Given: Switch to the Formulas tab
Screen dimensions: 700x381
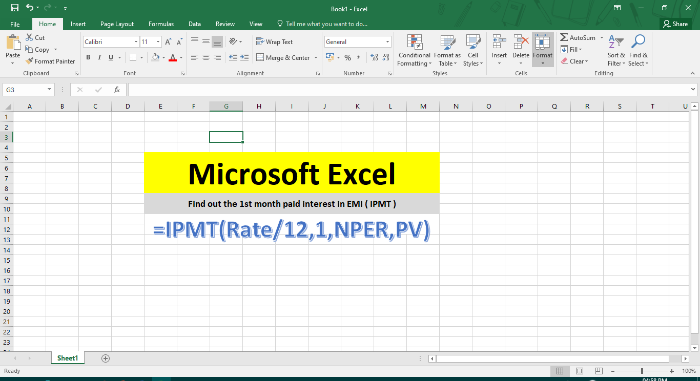Looking at the screenshot, I should (161, 24).
